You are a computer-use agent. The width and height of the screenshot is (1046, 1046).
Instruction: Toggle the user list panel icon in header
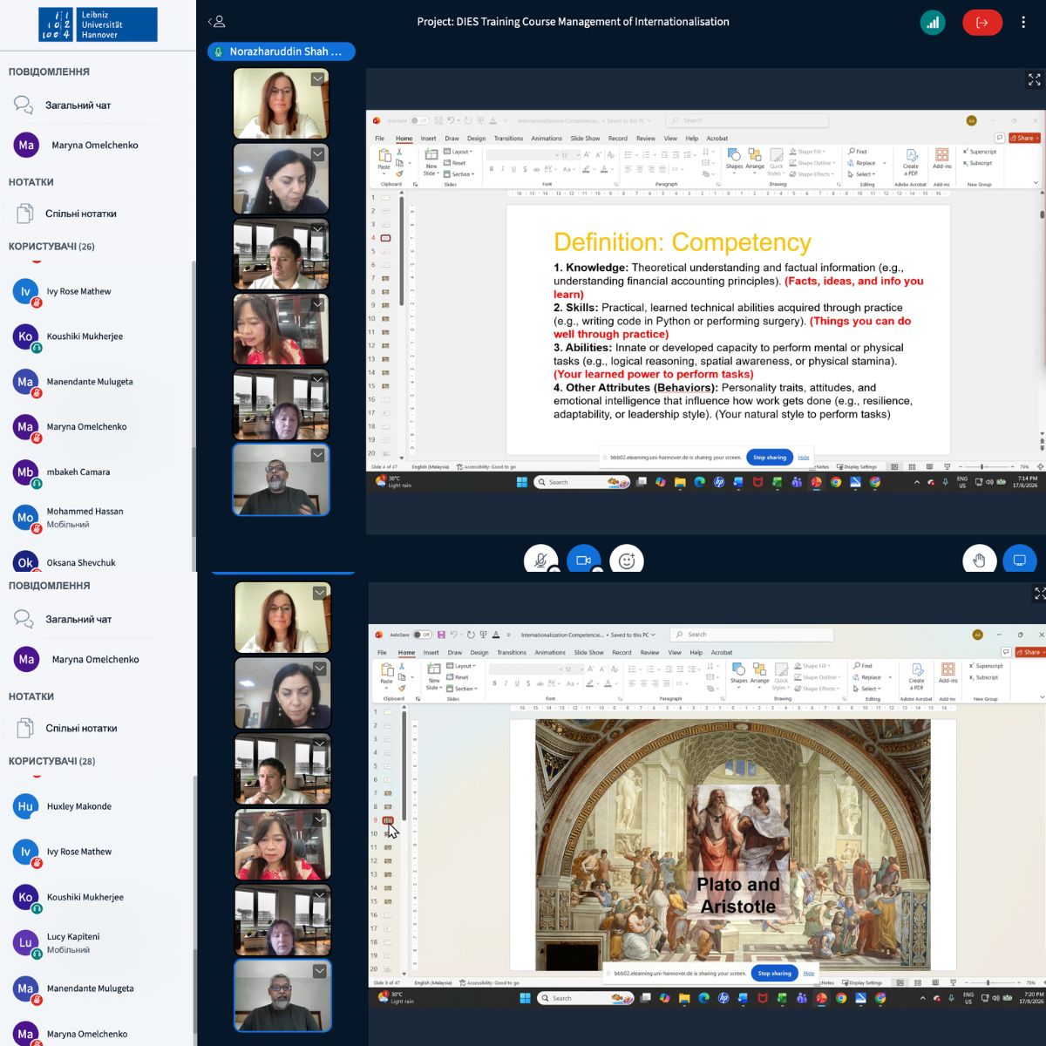(217, 22)
